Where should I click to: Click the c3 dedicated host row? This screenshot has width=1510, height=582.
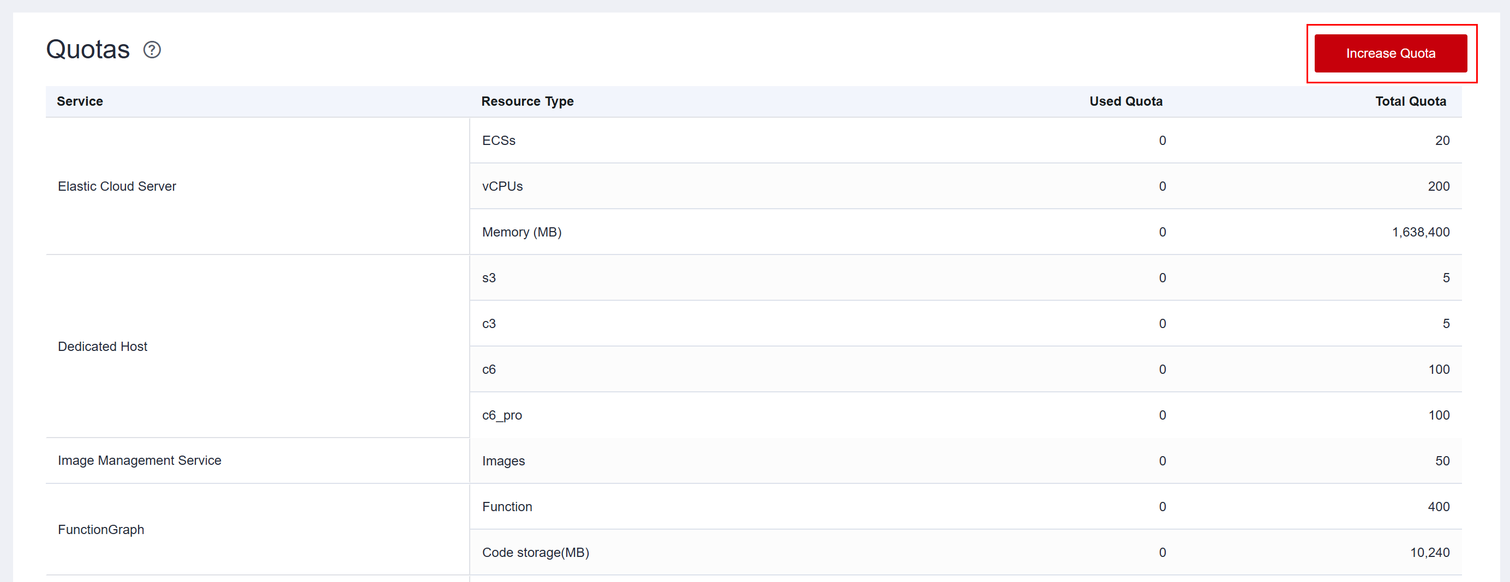click(489, 324)
